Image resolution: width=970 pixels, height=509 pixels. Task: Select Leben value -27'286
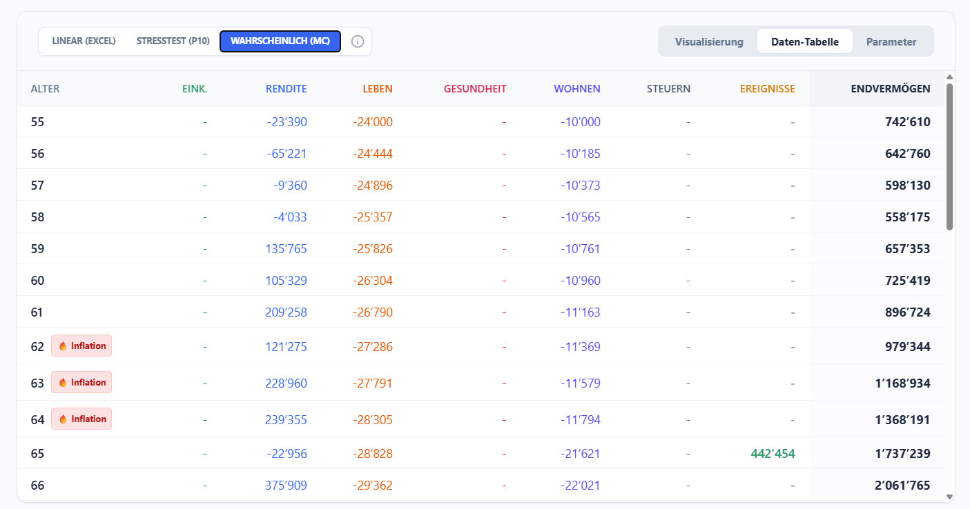pyautogui.click(x=373, y=346)
